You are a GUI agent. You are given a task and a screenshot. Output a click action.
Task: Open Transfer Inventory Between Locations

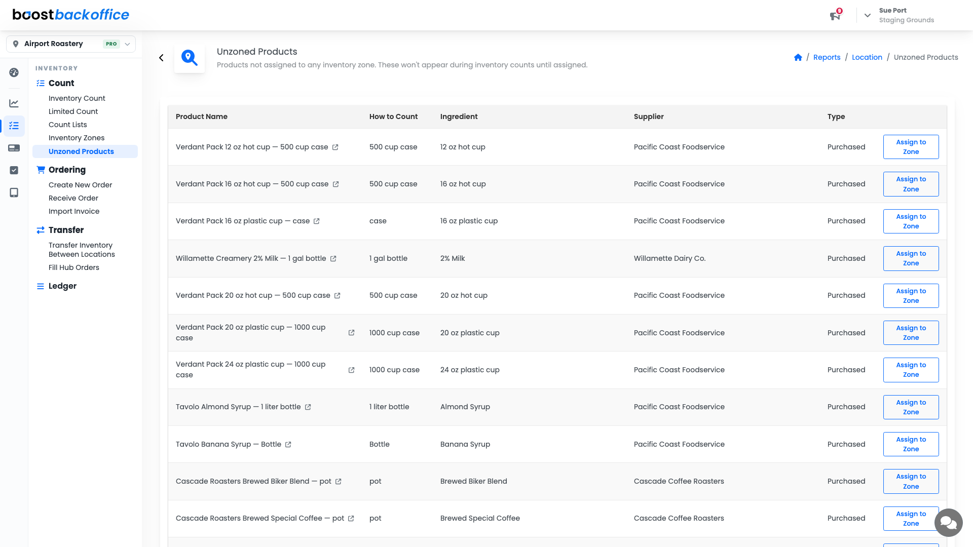click(82, 250)
